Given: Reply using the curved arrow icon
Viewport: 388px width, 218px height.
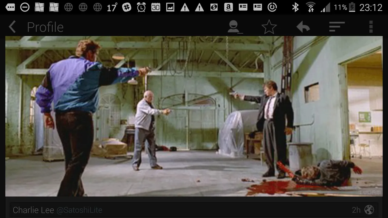Looking at the screenshot, I should [x=303, y=27].
